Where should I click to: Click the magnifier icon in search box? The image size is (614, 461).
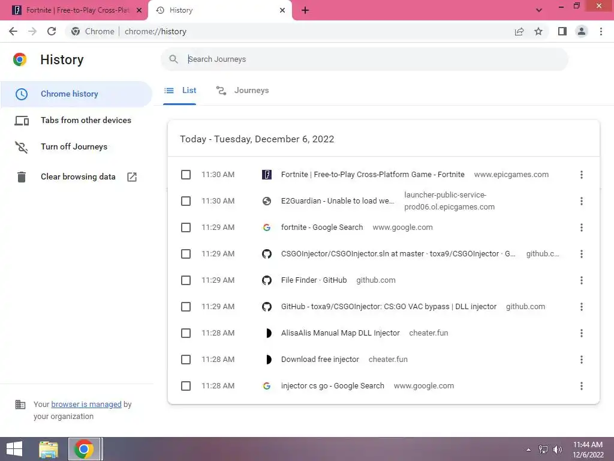173,59
